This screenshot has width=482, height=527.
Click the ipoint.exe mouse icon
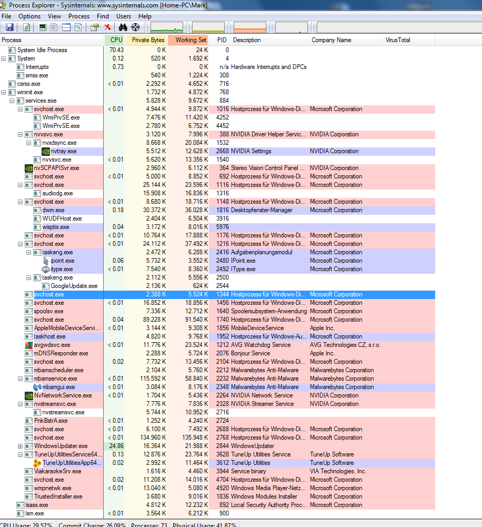(46, 261)
